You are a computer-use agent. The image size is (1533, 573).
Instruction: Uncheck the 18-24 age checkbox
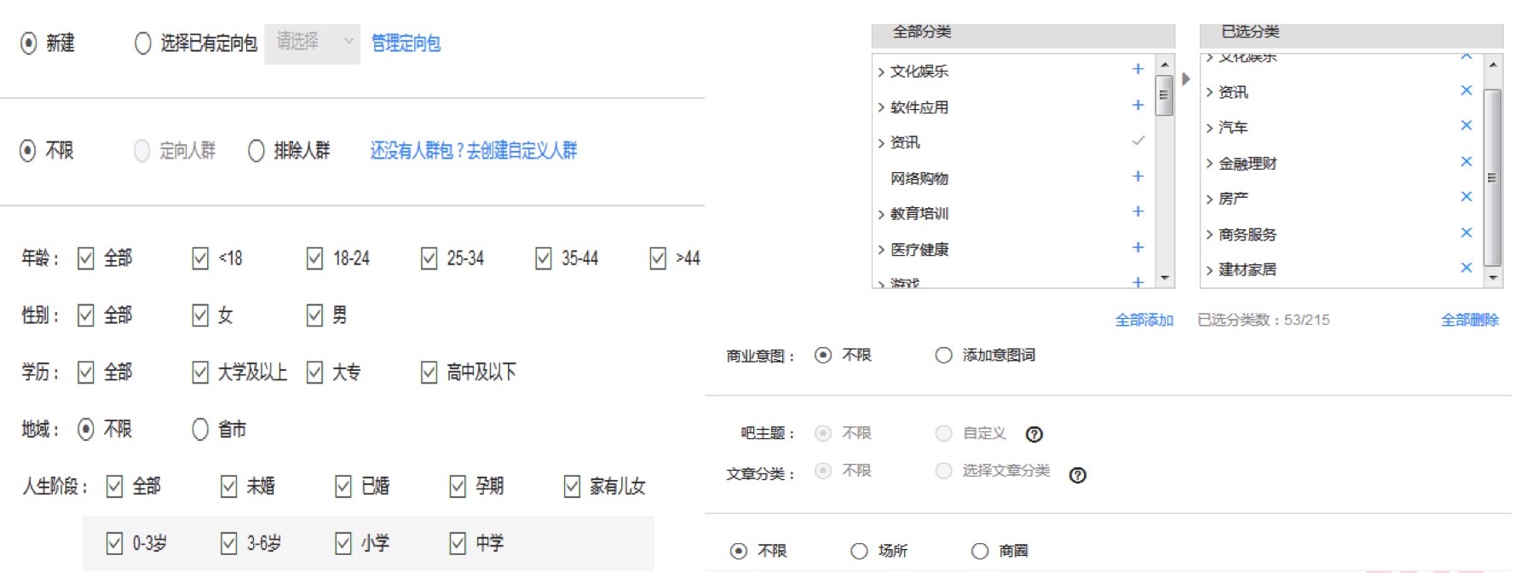pyautogui.click(x=315, y=258)
